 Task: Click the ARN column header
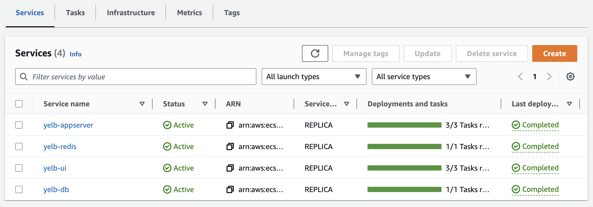233,104
